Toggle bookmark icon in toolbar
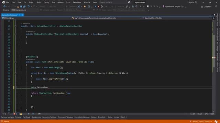220x123 pixels. click(147, 6)
